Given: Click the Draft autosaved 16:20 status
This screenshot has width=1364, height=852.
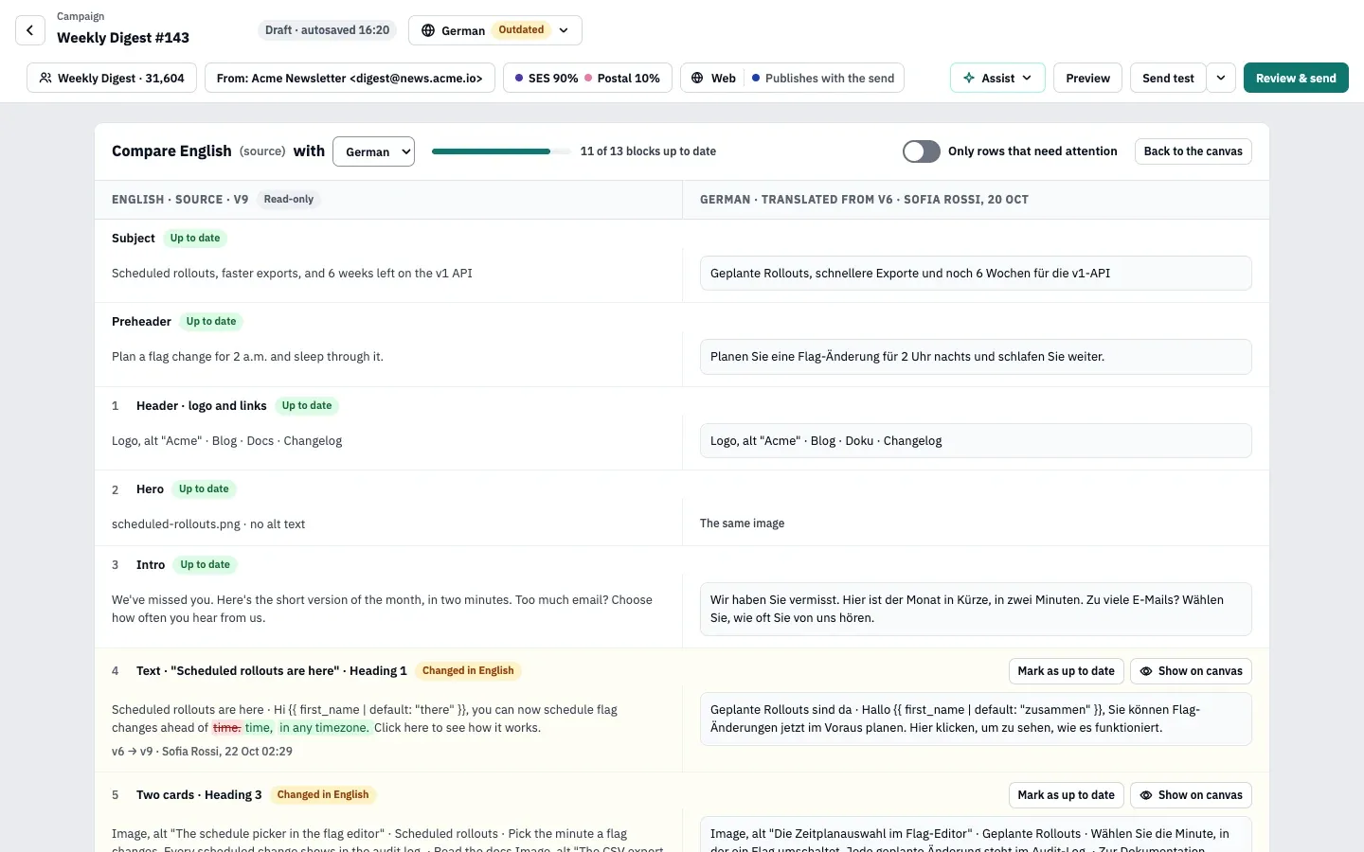Looking at the screenshot, I should tap(327, 30).
